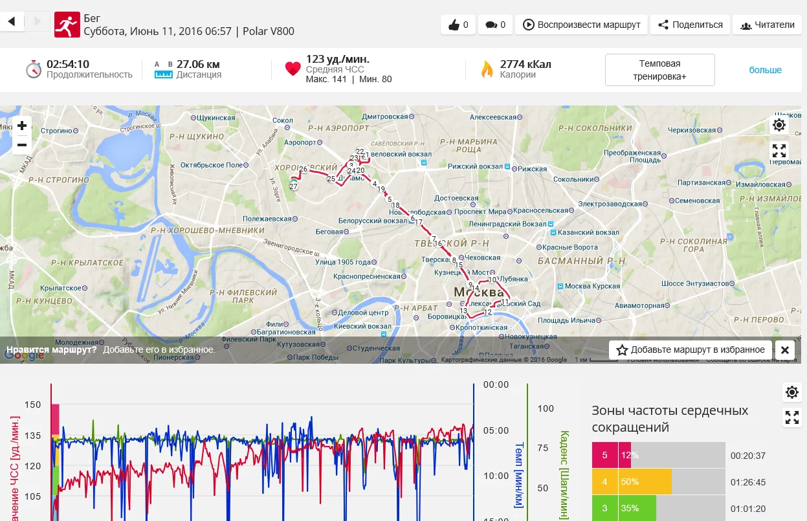Select heart rate zone 4 yellow bar
The width and height of the screenshot is (807, 521).
(645, 482)
